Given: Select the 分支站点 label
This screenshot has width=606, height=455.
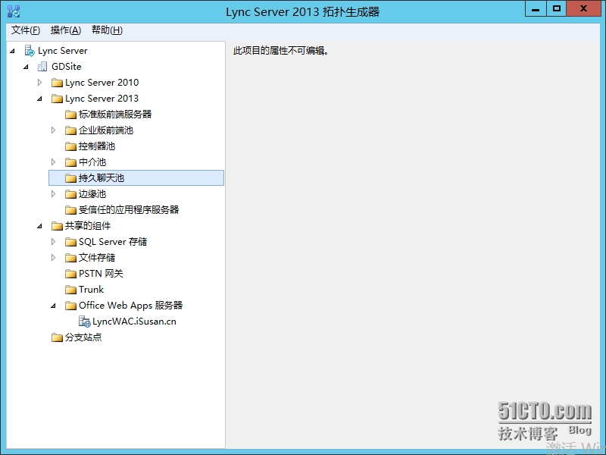Looking at the screenshot, I should pos(83,337).
